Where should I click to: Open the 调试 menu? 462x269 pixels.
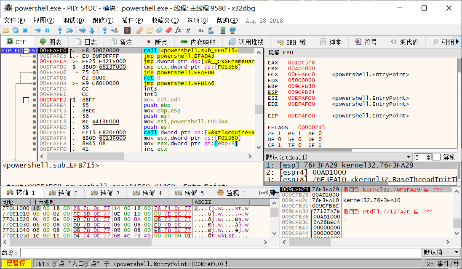[73, 20]
